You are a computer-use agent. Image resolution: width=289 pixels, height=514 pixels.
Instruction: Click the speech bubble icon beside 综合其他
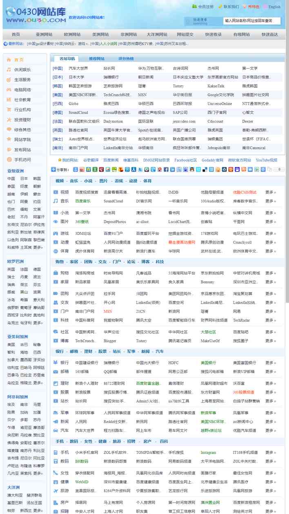coord(9,129)
